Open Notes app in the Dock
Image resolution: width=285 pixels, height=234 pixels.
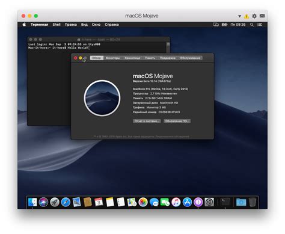pyautogui.click(x=110, y=202)
